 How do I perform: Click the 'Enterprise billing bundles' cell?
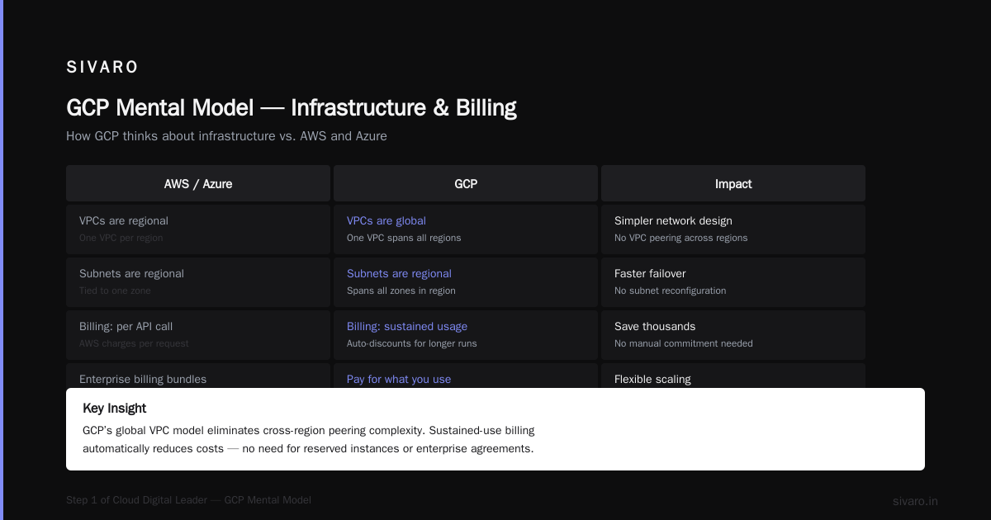(198, 376)
